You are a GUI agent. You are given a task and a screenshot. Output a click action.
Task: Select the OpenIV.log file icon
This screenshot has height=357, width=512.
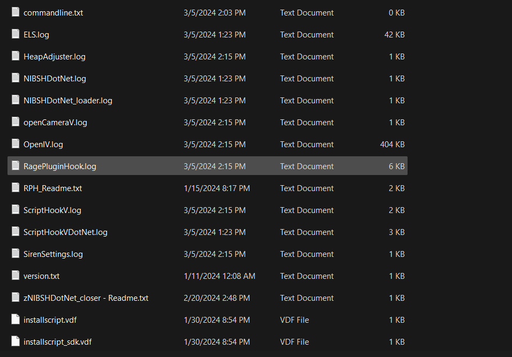[16, 144]
